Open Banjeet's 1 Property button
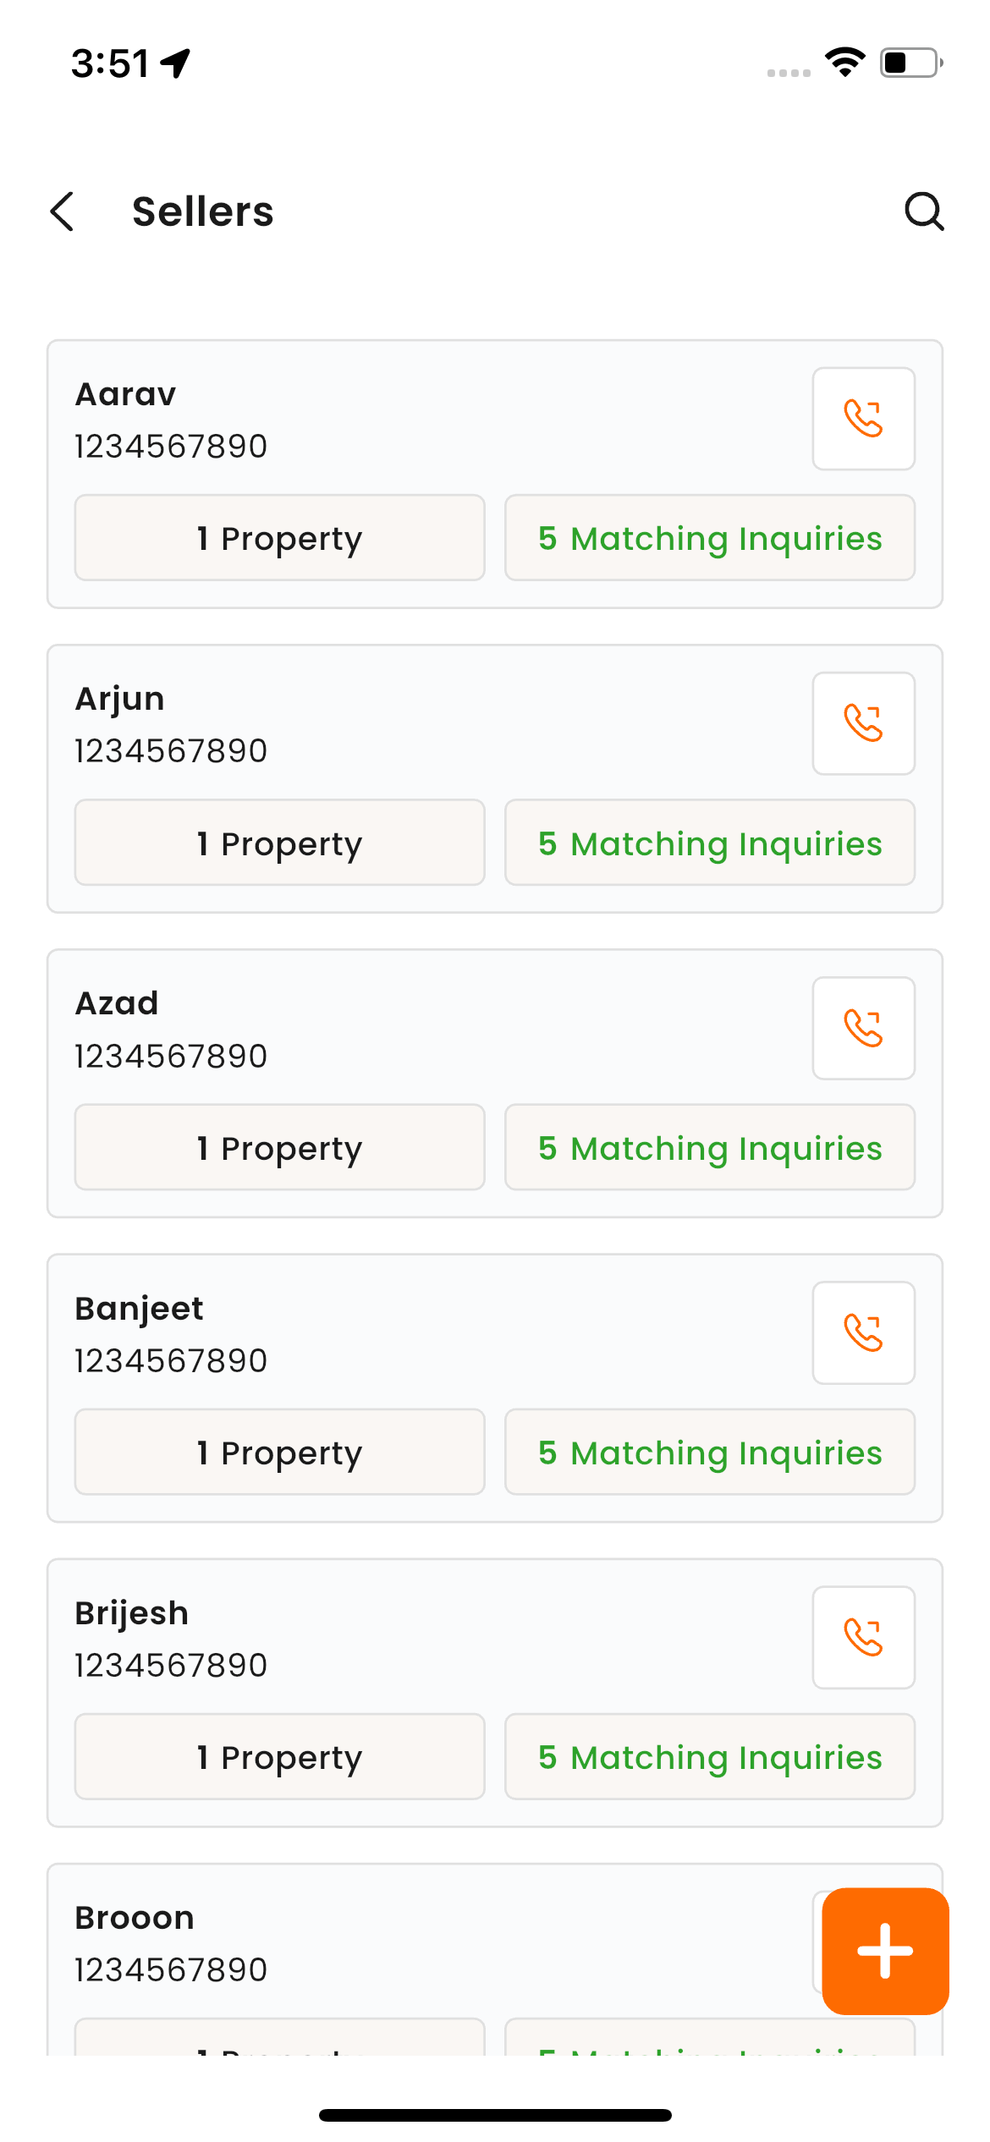The image size is (990, 2142). tap(279, 1452)
